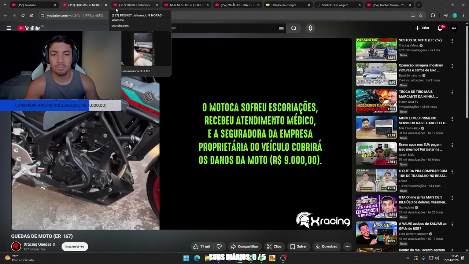
Task: Switch to the Doctor Mouse tab
Action: (x=389, y=5)
